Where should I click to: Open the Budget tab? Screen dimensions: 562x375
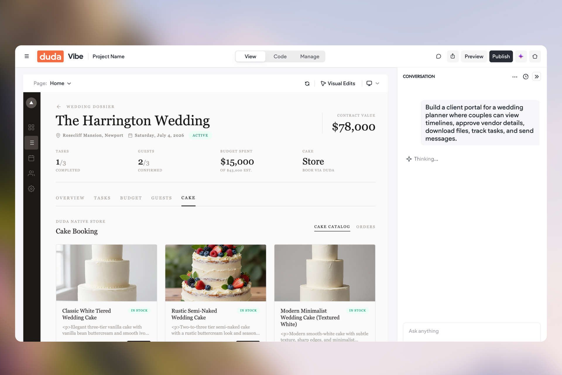pyautogui.click(x=131, y=198)
